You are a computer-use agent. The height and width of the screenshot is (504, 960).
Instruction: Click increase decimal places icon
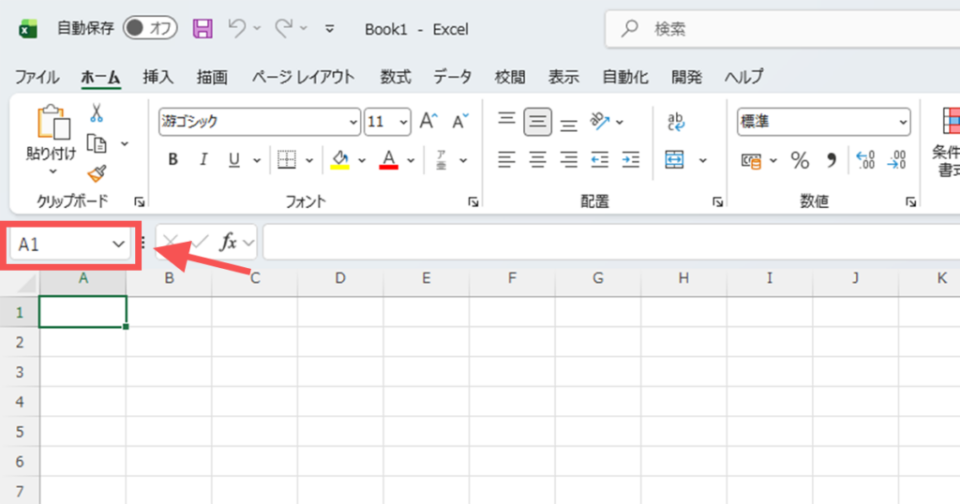pos(865,160)
